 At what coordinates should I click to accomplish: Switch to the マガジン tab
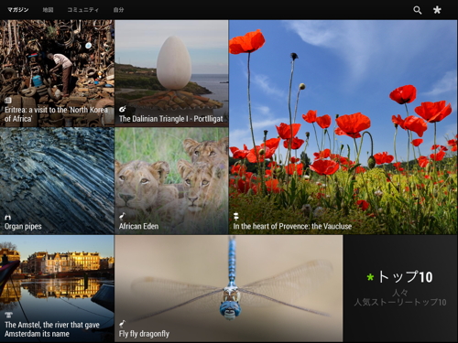18,10
